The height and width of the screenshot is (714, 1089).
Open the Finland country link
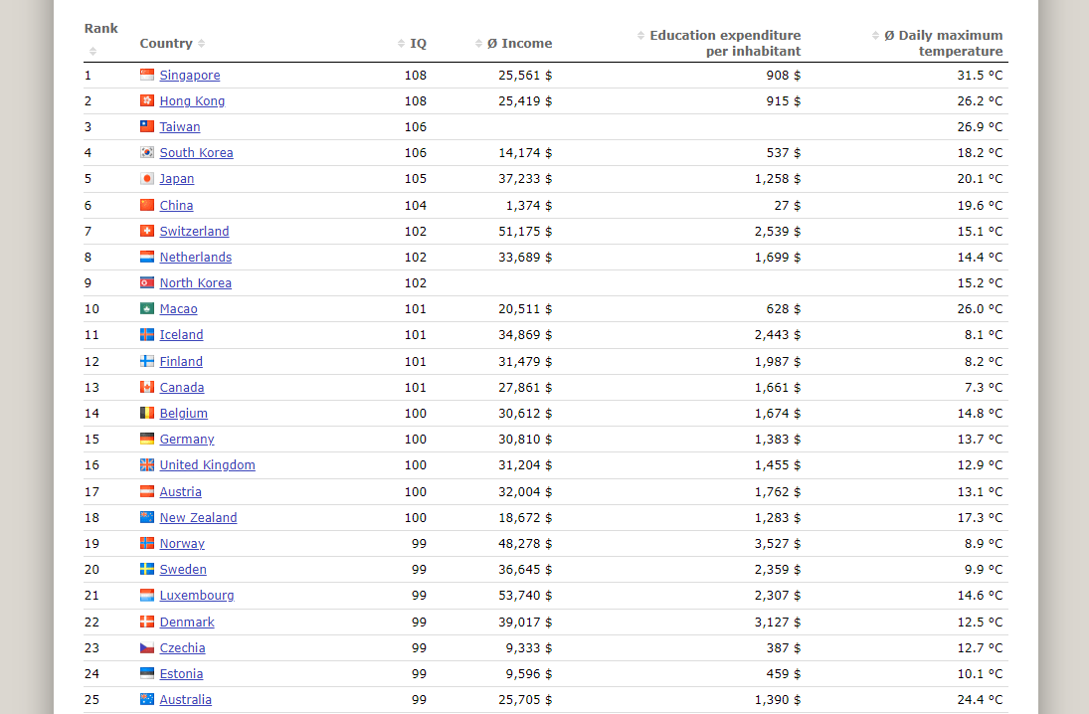181,361
